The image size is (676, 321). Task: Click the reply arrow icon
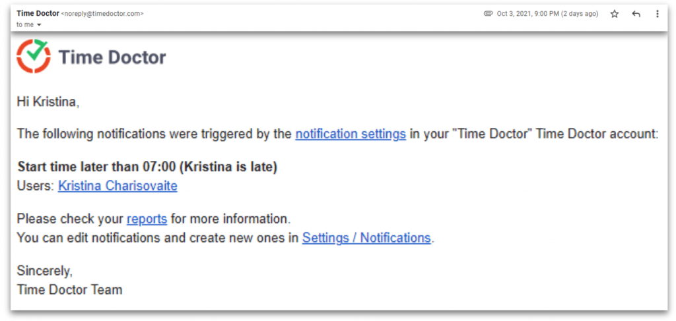[636, 14]
